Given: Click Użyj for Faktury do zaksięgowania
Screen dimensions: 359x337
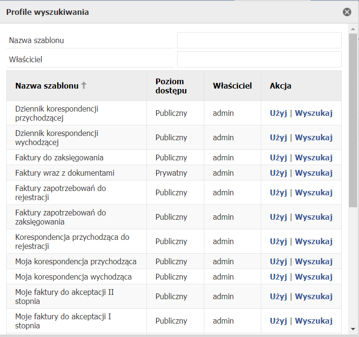Looking at the screenshot, I should pos(278,158).
